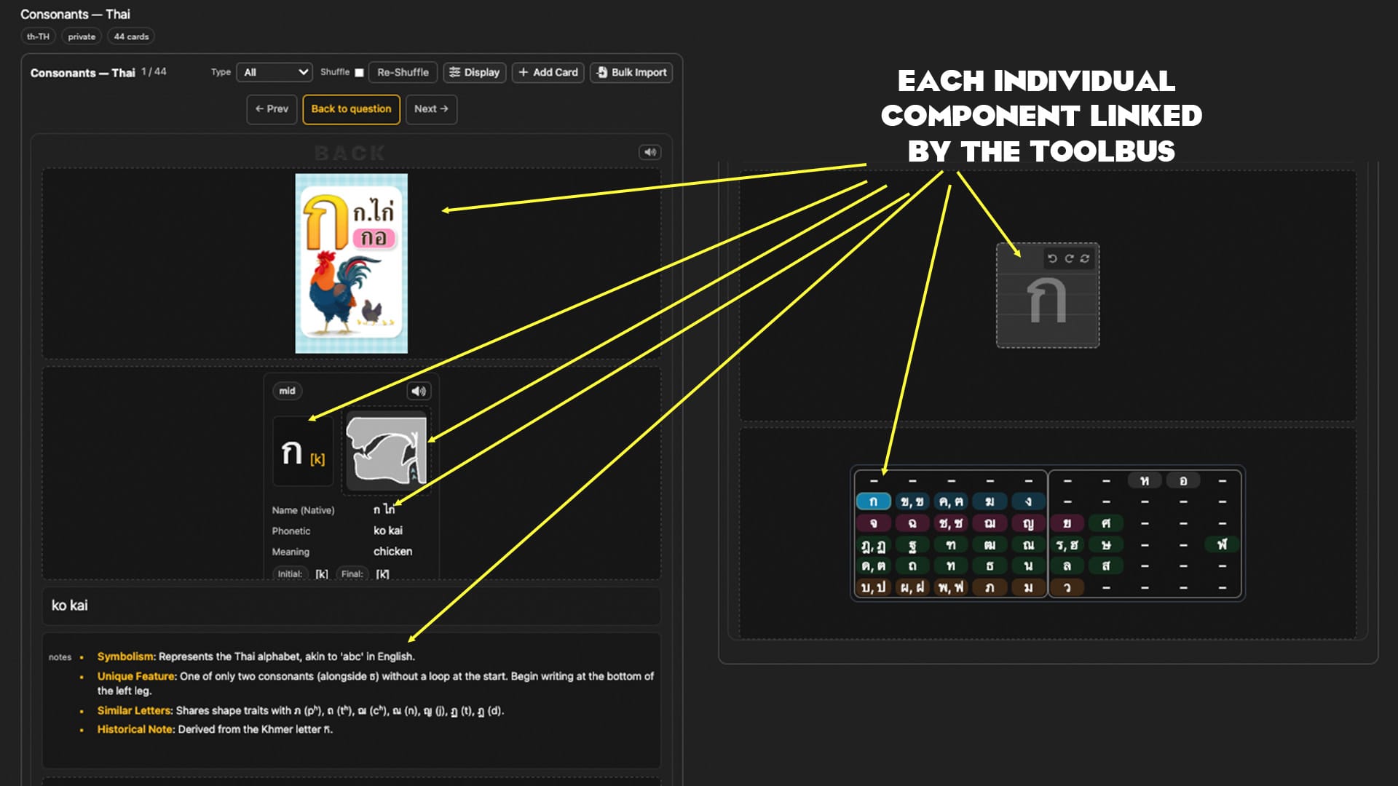Click the Phonetic value ko kai

click(x=388, y=531)
